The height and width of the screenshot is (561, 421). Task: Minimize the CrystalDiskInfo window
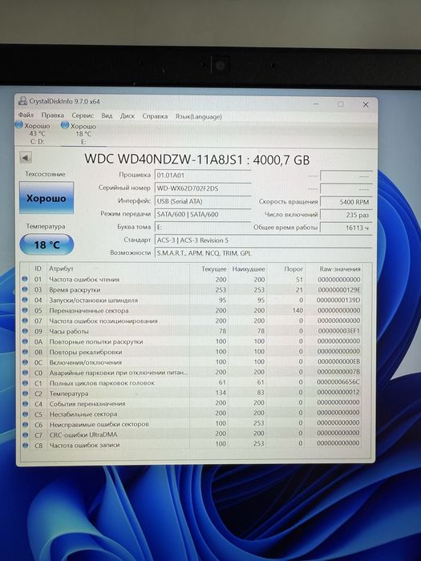(x=316, y=104)
